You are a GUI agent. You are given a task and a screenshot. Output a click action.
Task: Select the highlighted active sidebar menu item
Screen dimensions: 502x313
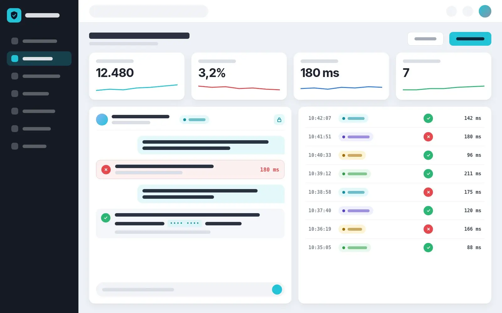[x=39, y=59]
